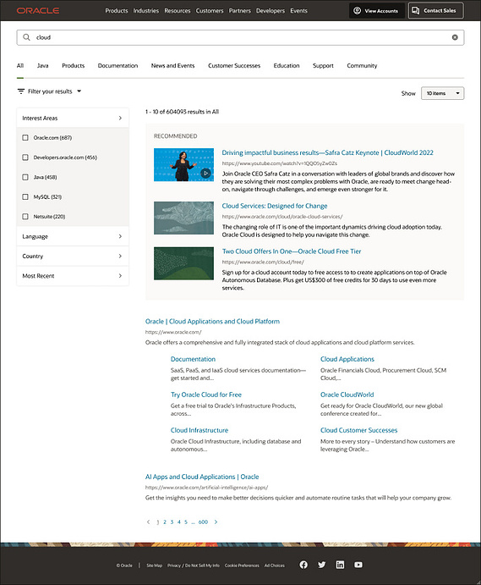Go to results page 600
The height and width of the screenshot is (585, 481).
click(x=203, y=522)
